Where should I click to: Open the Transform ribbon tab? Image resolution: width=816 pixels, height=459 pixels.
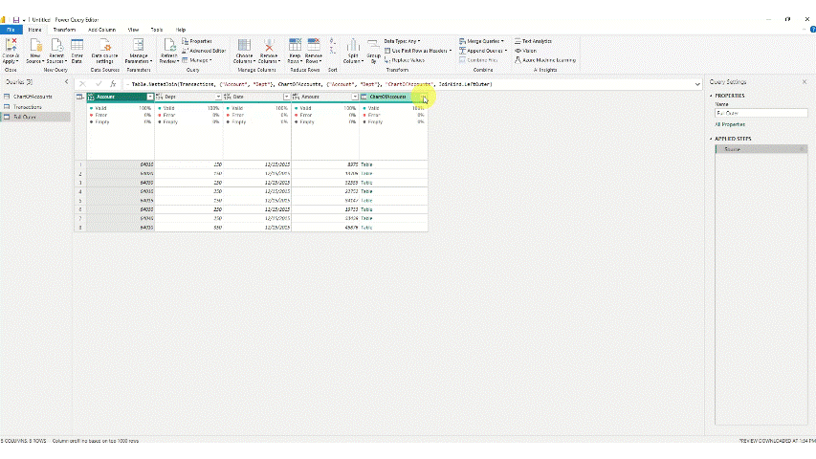coord(65,30)
